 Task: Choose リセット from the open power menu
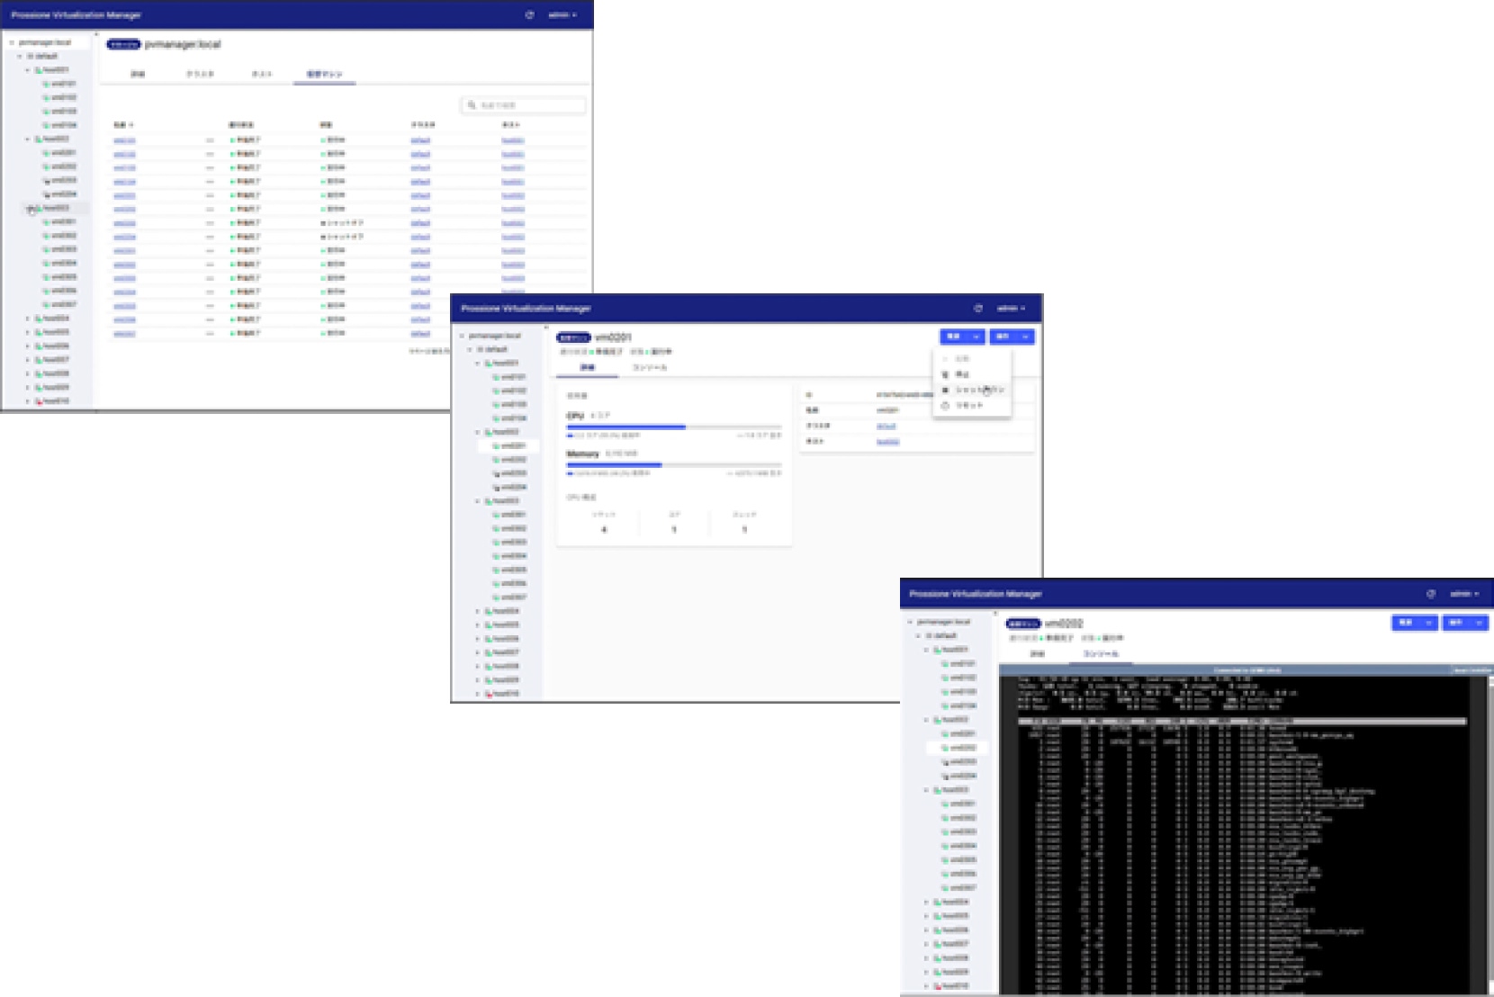click(x=971, y=406)
